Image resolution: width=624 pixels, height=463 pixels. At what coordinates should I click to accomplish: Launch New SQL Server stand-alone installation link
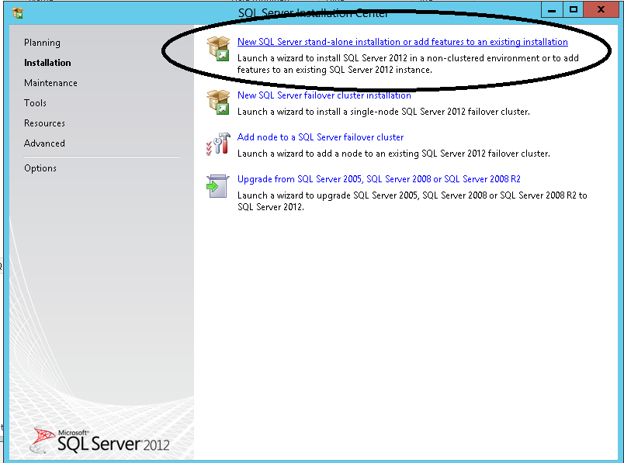[402, 42]
